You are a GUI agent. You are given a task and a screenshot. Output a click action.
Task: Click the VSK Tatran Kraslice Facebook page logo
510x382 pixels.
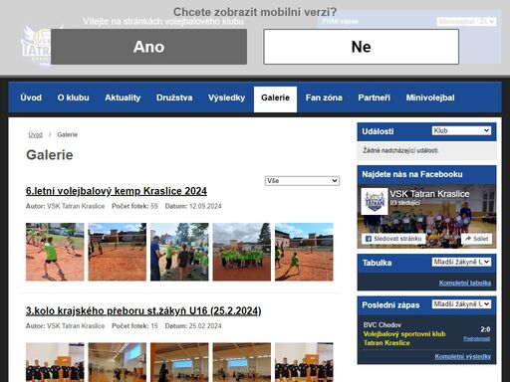[x=375, y=201]
